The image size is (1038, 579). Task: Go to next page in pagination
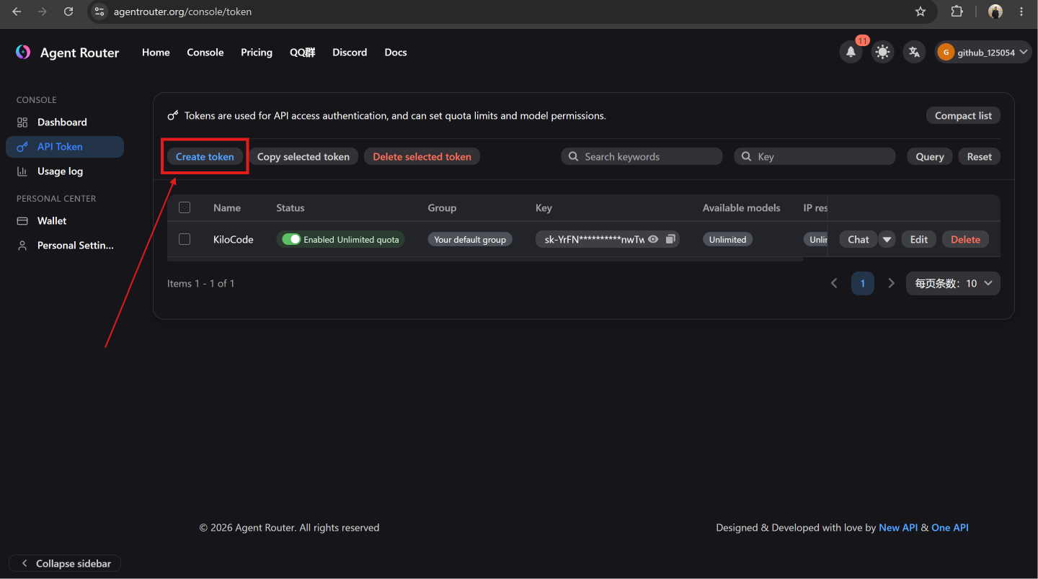[891, 283]
